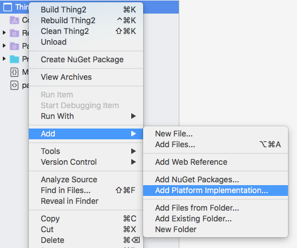
Task: Click the purple References folder icon
Action: [x=14, y=33]
